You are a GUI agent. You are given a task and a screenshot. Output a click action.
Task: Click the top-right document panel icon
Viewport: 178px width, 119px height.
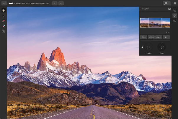[175, 3]
